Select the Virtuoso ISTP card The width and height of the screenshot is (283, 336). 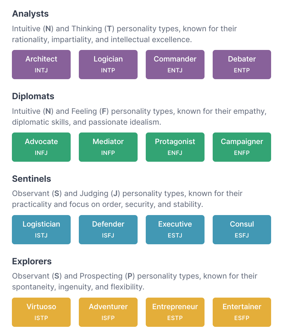41,312
